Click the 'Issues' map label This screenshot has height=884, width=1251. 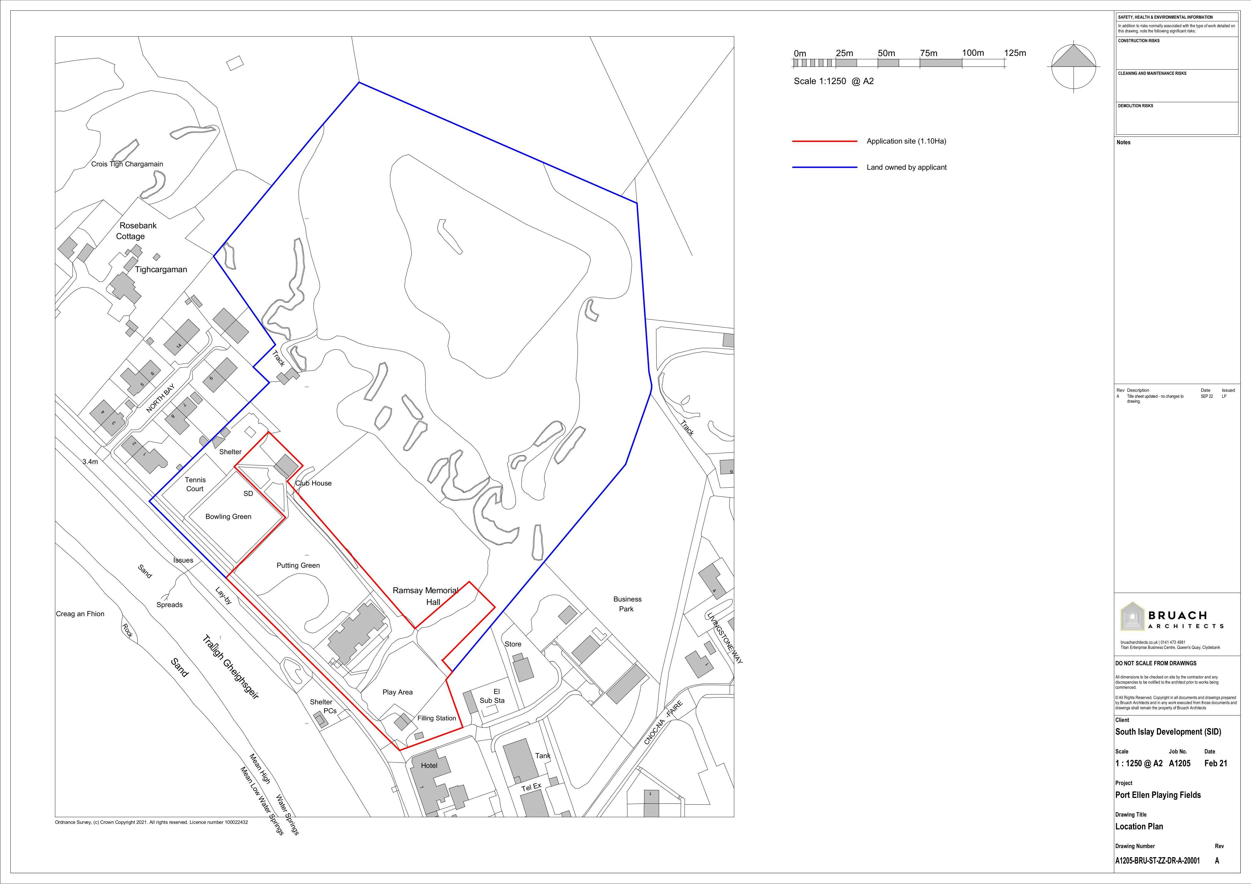click(183, 560)
